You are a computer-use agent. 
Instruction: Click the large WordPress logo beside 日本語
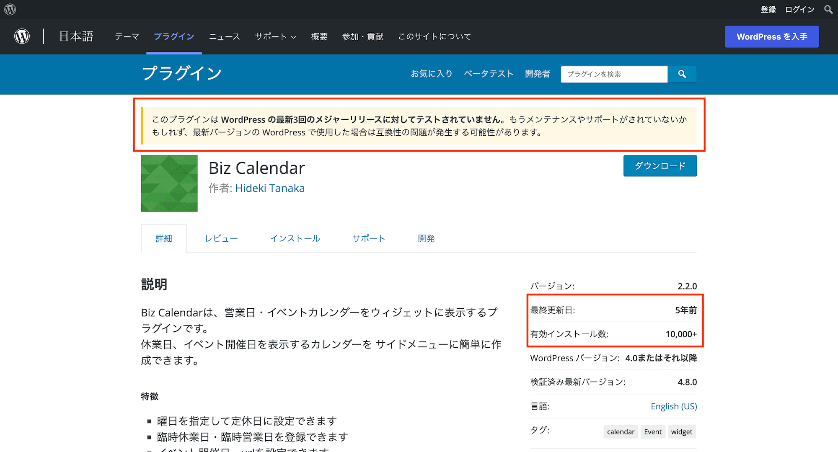click(x=22, y=36)
